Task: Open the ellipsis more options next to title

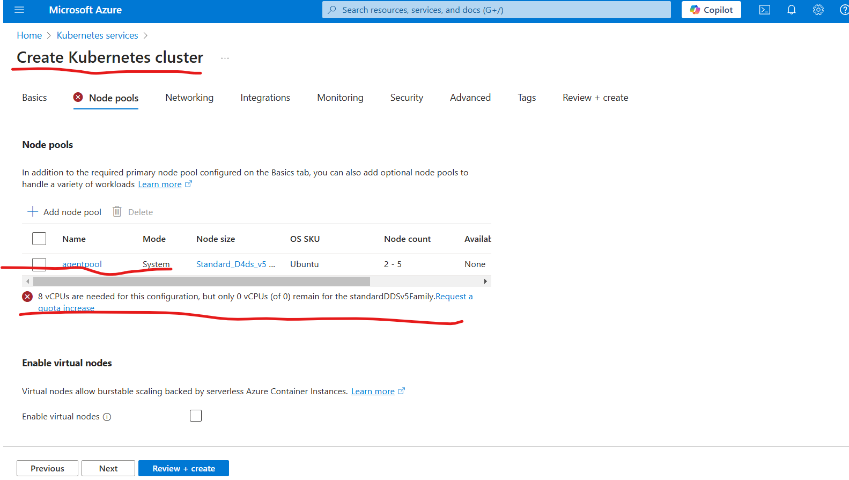Action: (225, 58)
